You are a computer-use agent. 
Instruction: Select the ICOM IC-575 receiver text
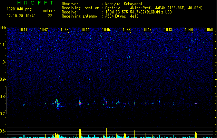click(139, 12)
